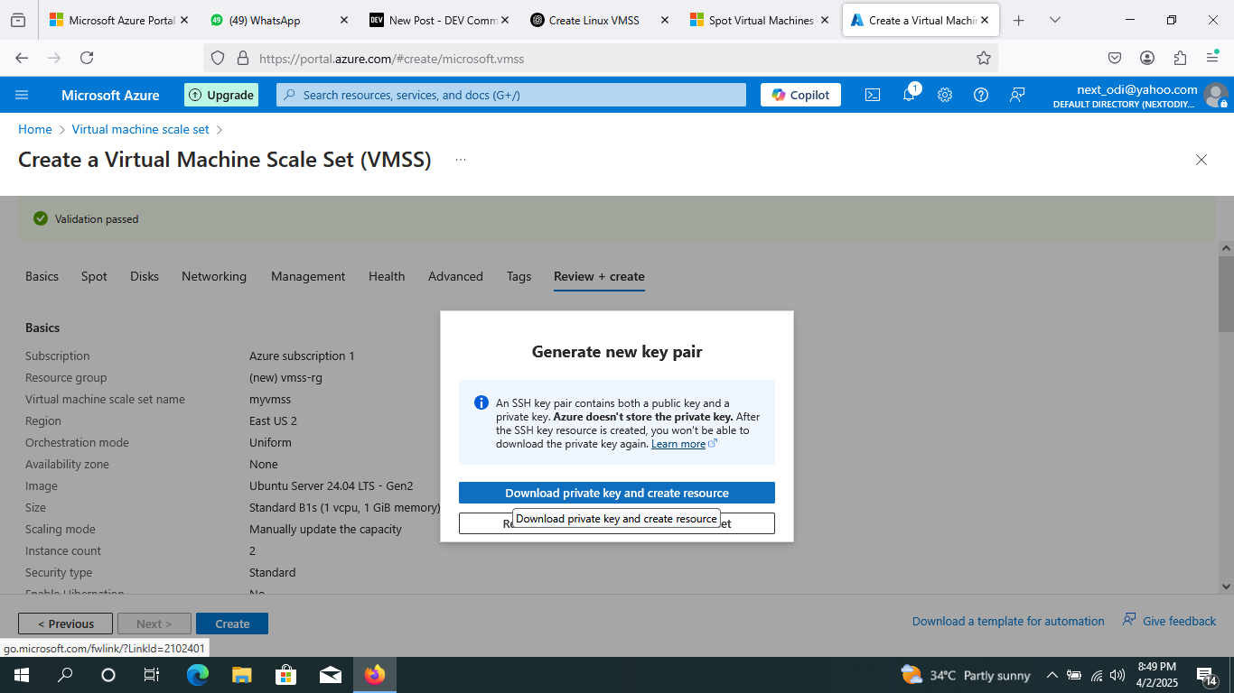Click the Create button
Screen dimensions: 1234x693
pyautogui.click(x=232, y=624)
